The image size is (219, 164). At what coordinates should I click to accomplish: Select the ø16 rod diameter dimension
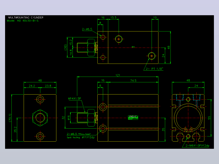click(69, 118)
